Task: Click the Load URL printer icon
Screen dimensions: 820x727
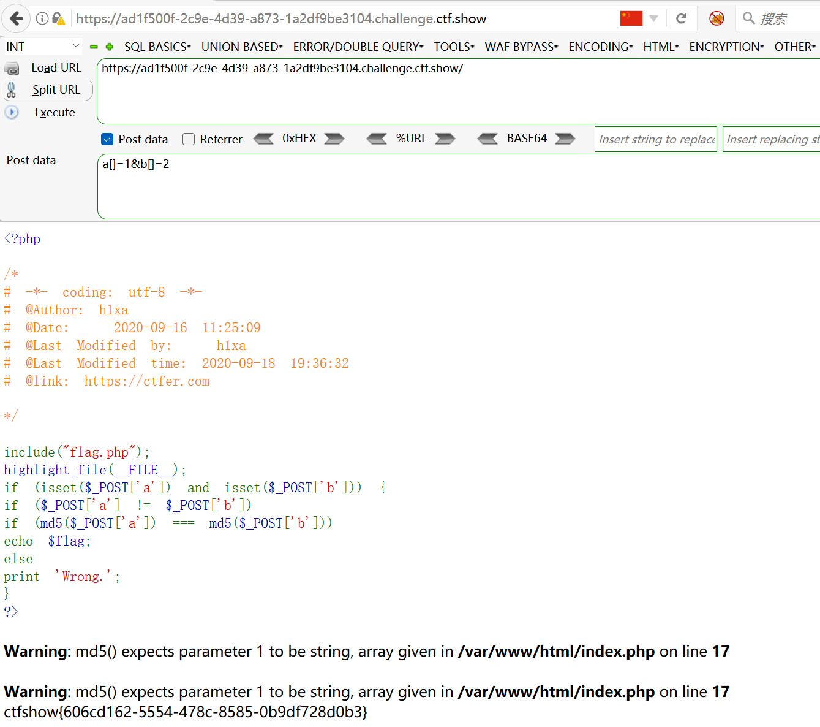Action: tap(12, 68)
